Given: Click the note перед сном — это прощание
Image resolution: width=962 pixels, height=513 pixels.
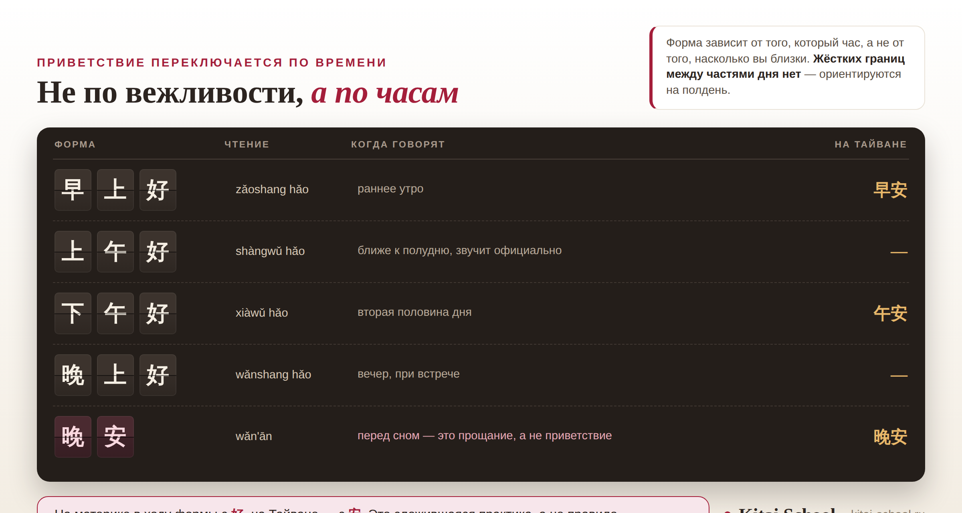Looking at the screenshot, I should point(485,435).
